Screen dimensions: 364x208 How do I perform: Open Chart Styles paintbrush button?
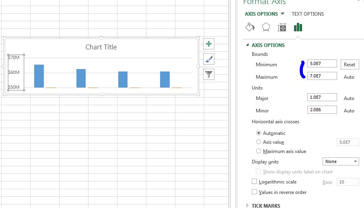209,59
